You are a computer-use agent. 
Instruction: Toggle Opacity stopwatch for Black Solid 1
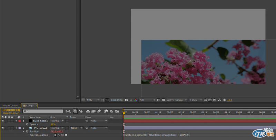(27, 124)
